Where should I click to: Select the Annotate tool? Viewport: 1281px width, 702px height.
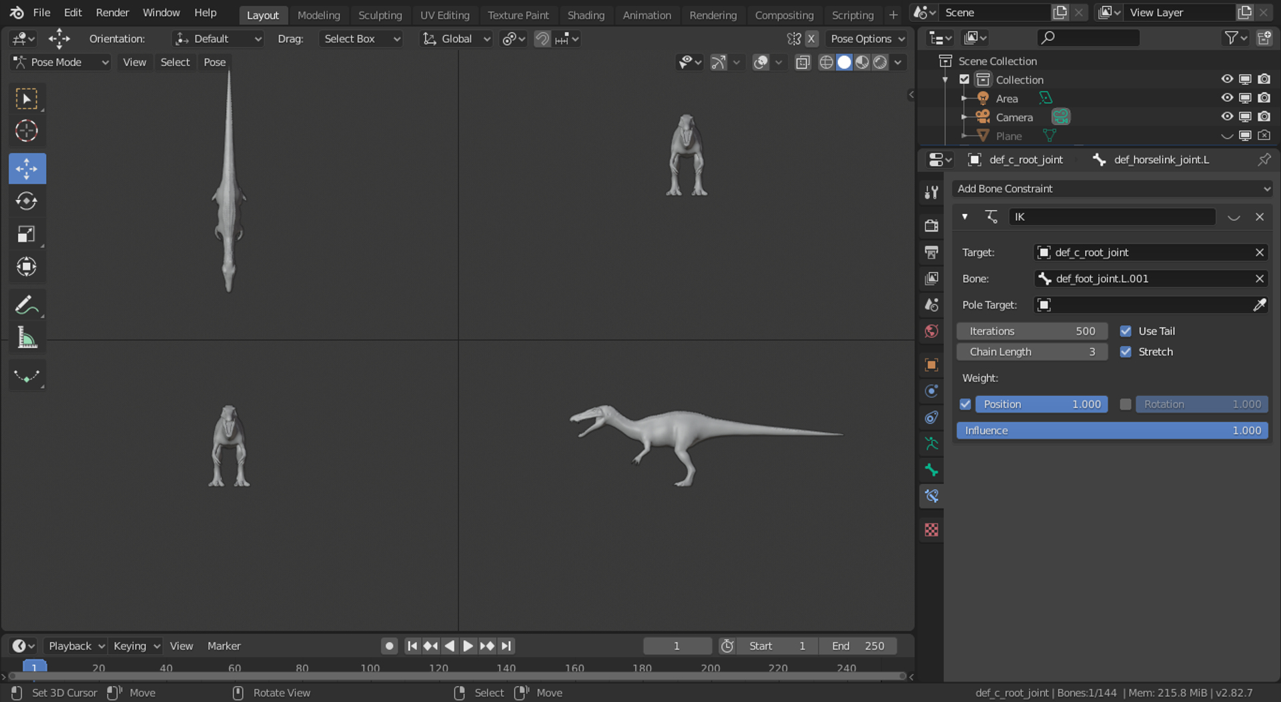coord(27,305)
